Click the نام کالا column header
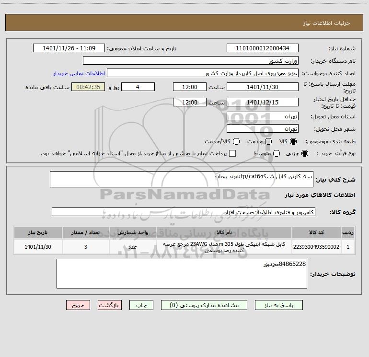This screenshot has height=357, width=369. [224, 232]
